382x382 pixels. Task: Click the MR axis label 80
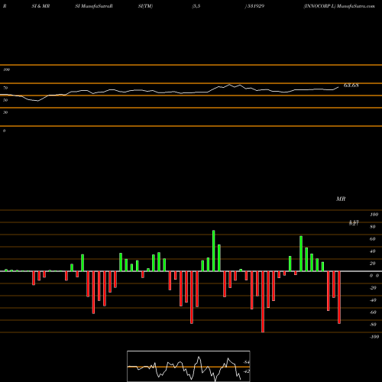373,227
